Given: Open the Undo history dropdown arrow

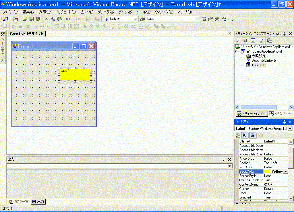Looking at the screenshot, I should click(73, 19).
